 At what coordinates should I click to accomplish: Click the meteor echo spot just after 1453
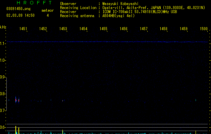[63, 100]
